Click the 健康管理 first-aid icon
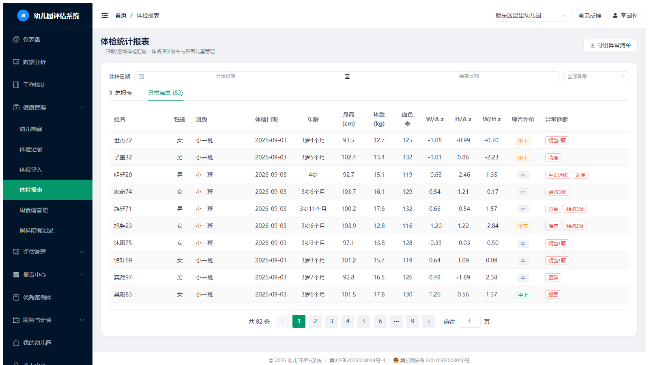This screenshot has width=649, height=365. (16, 107)
